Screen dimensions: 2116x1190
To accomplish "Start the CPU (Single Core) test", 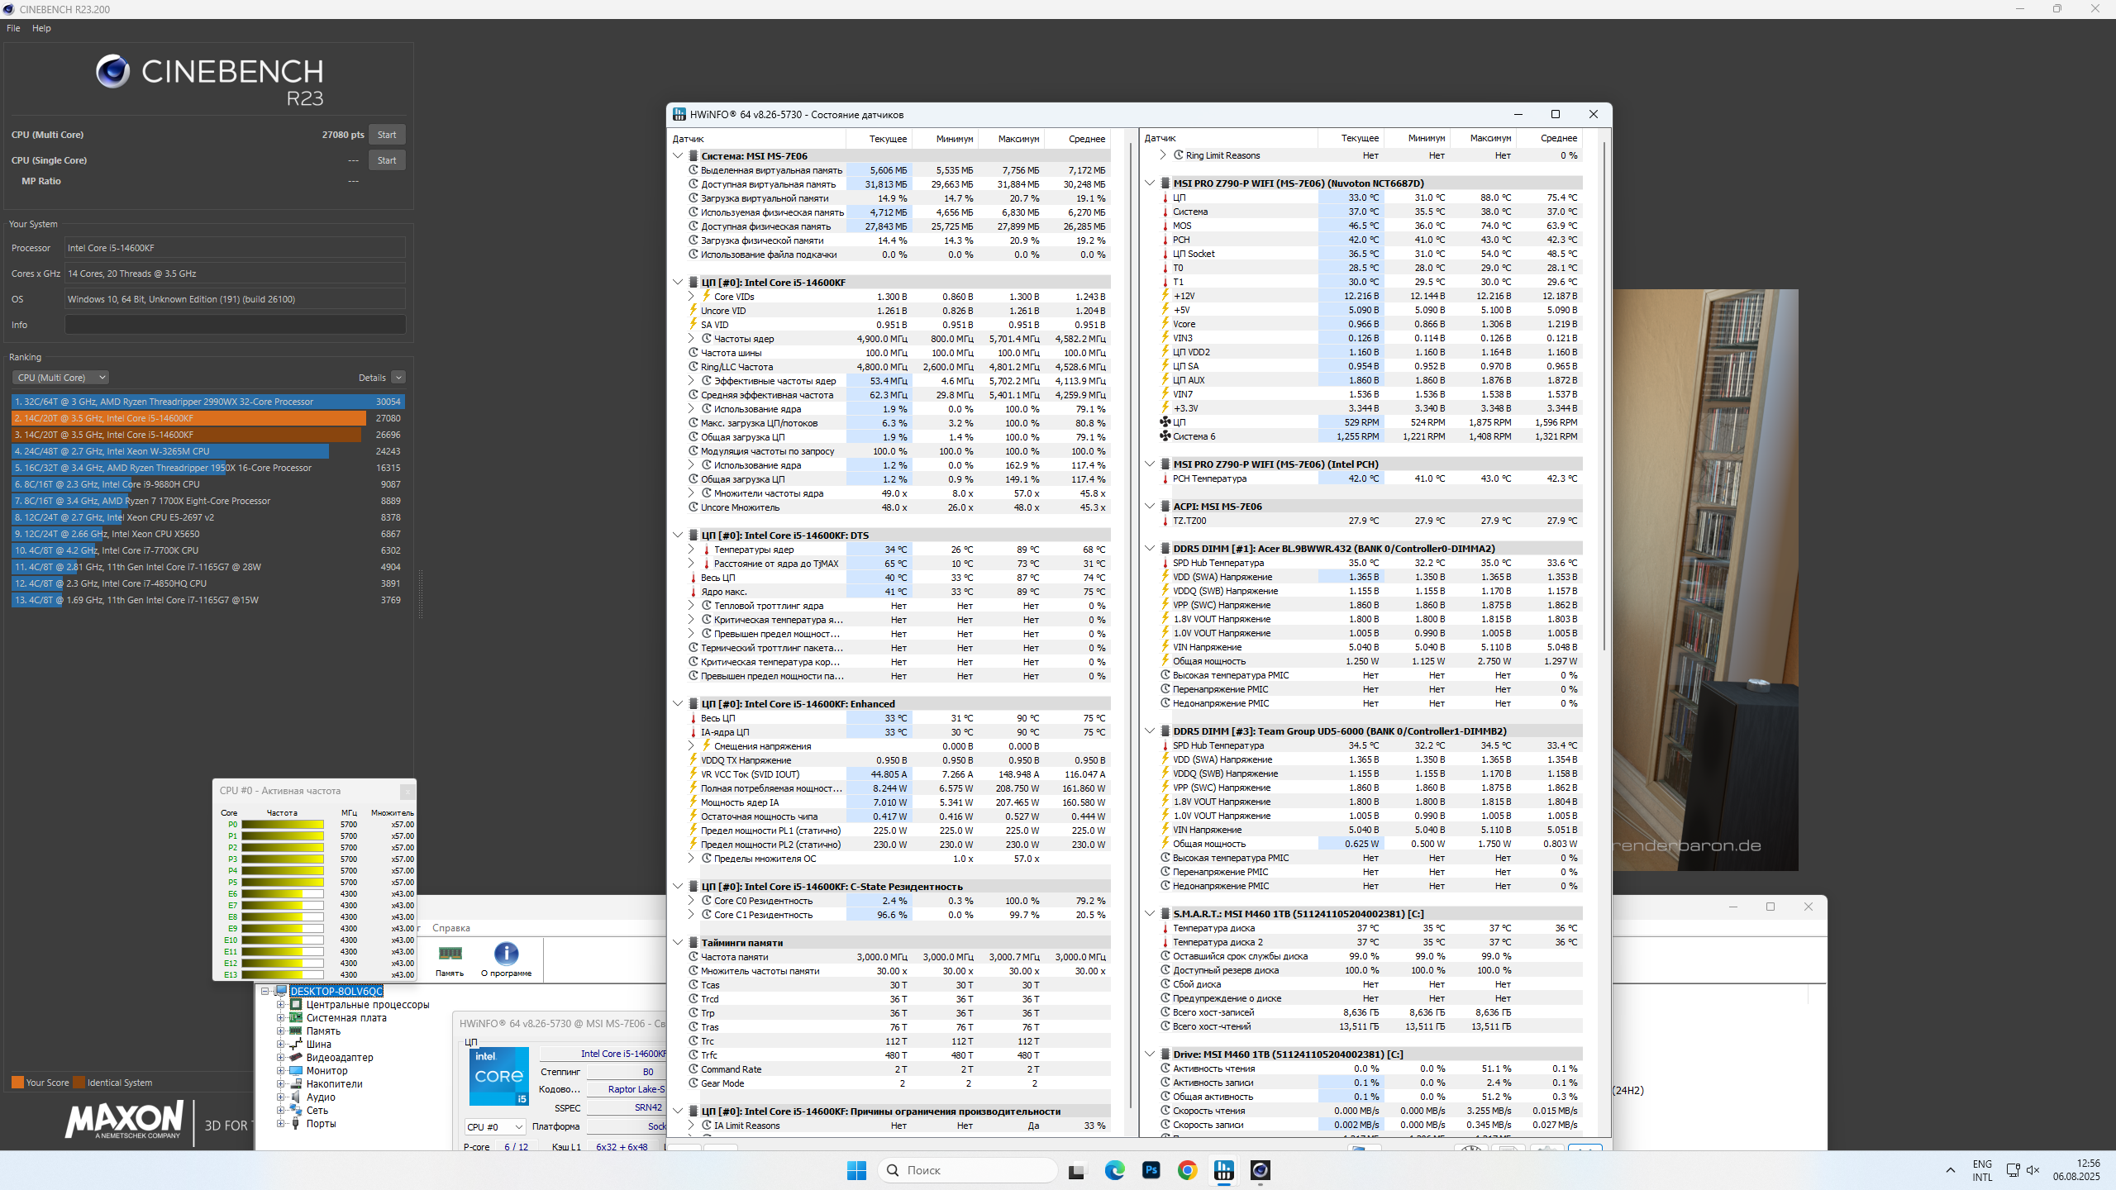I will click(386, 160).
